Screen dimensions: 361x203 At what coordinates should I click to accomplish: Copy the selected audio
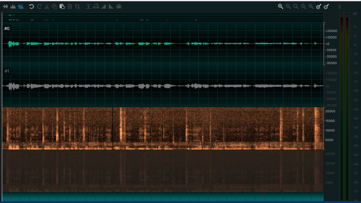pos(55,6)
